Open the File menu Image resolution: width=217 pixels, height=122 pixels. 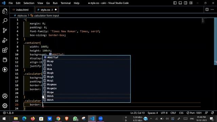pyautogui.click(x=11, y=3)
